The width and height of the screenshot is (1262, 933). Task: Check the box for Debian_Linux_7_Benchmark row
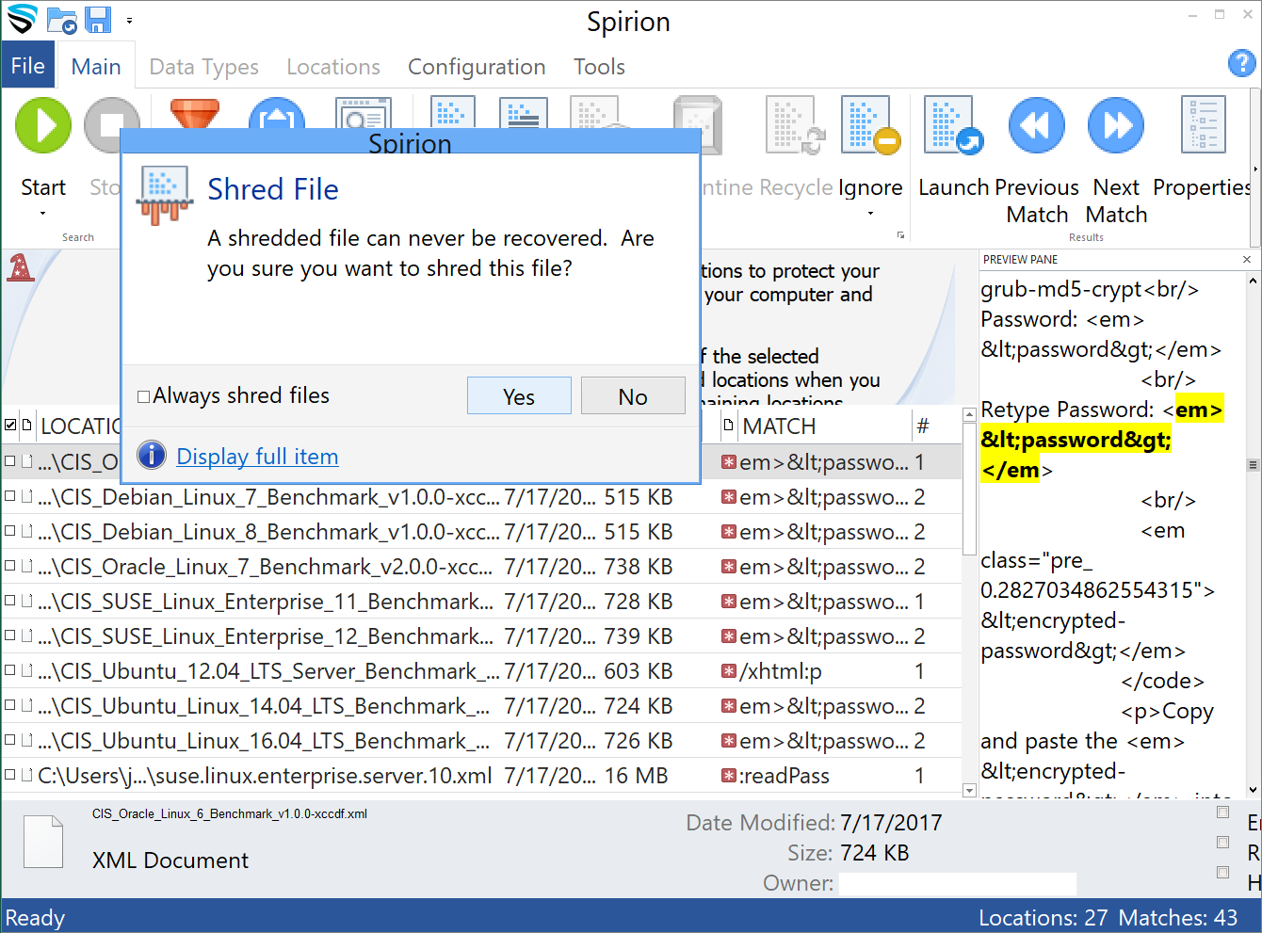10,496
